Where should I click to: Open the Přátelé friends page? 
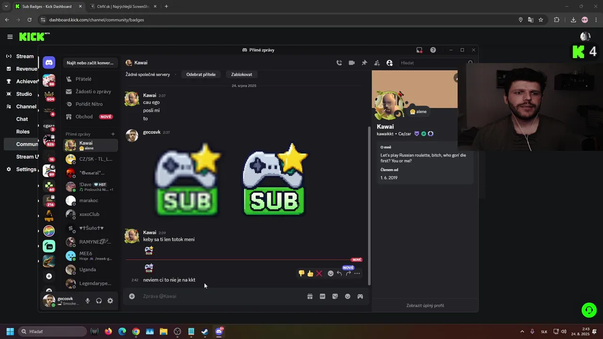click(x=90, y=79)
